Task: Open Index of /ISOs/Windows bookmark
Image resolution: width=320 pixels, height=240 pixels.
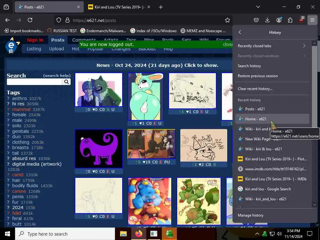Action: pyautogui.click(x=153, y=31)
